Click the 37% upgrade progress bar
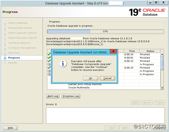 (105, 31)
